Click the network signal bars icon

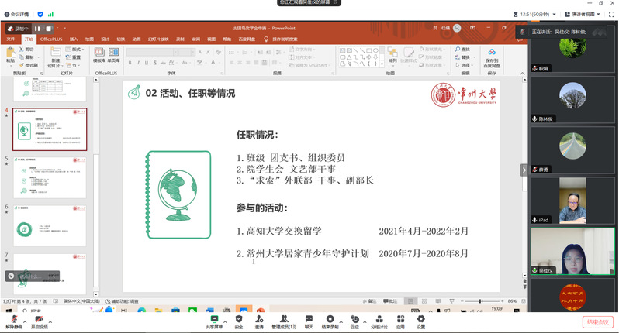click(x=50, y=14)
